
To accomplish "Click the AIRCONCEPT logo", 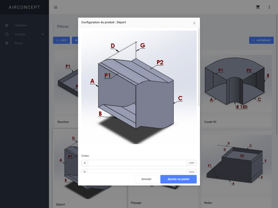I will tap(24, 7).
